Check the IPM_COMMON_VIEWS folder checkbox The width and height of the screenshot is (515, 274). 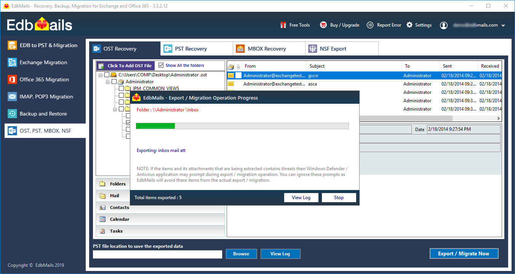pos(121,89)
